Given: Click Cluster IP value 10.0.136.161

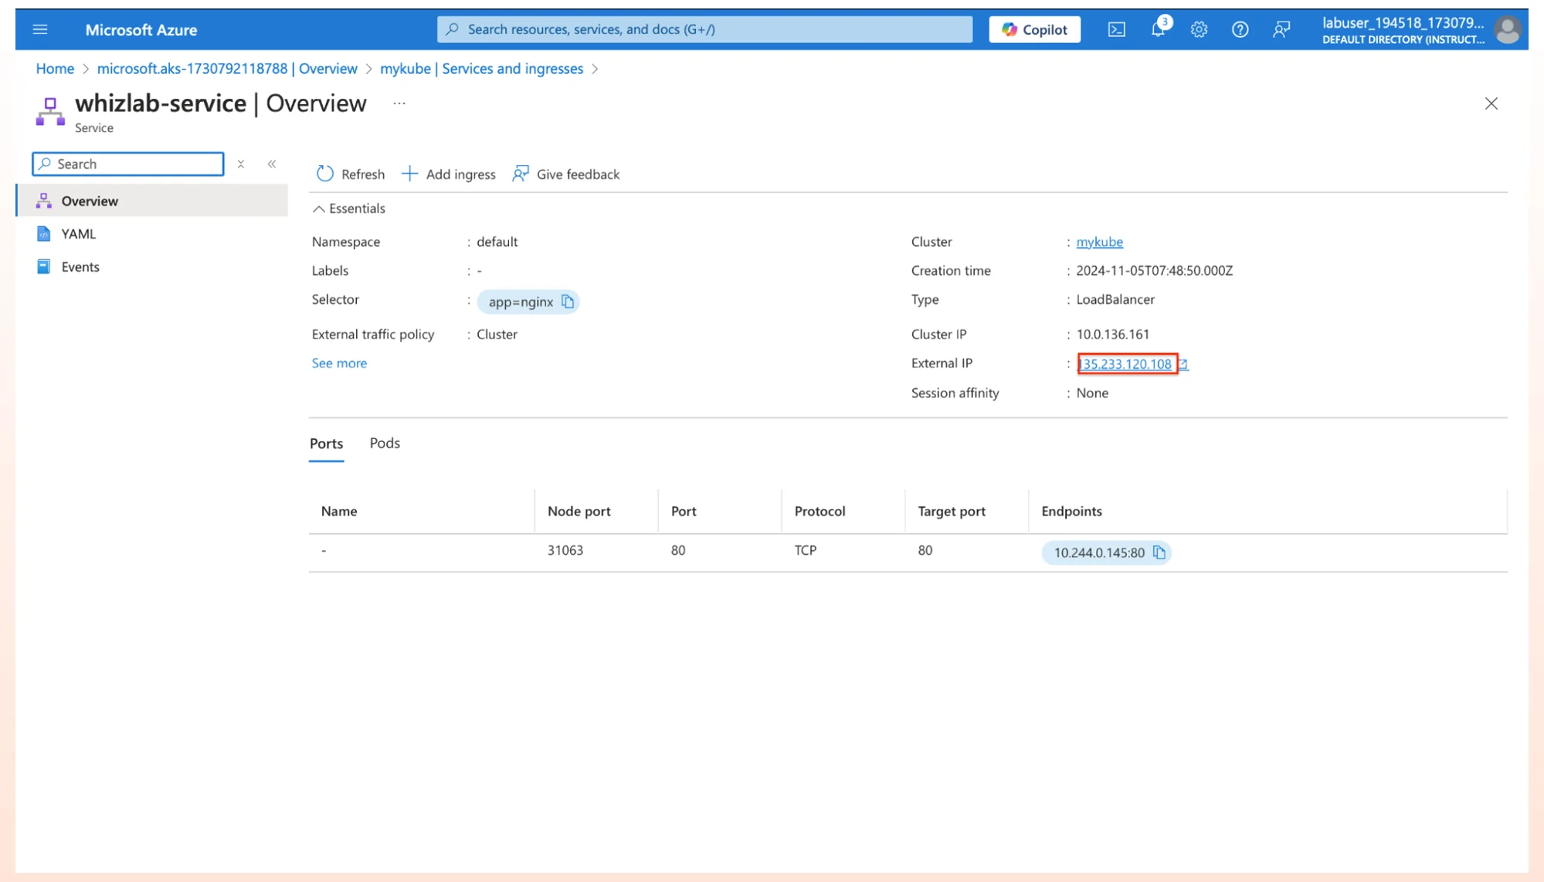Looking at the screenshot, I should 1112,334.
